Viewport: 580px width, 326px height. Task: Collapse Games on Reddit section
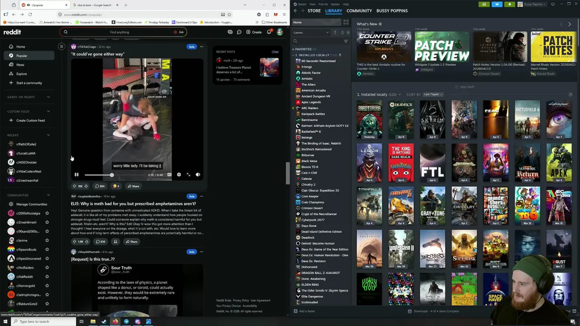point(48,97)
